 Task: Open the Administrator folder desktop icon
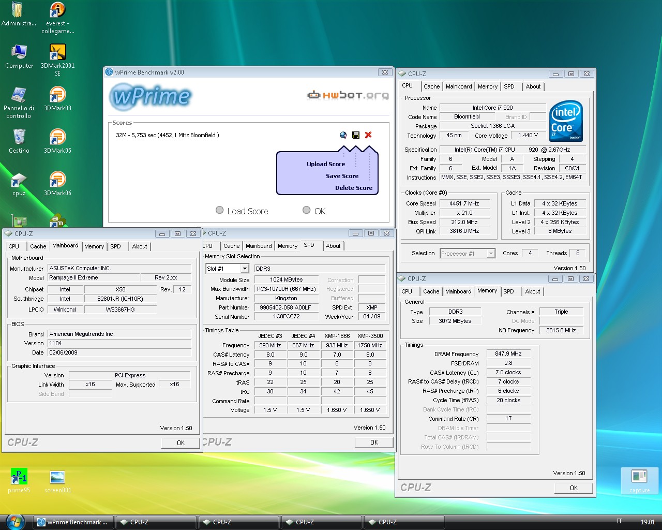point(19,13)
